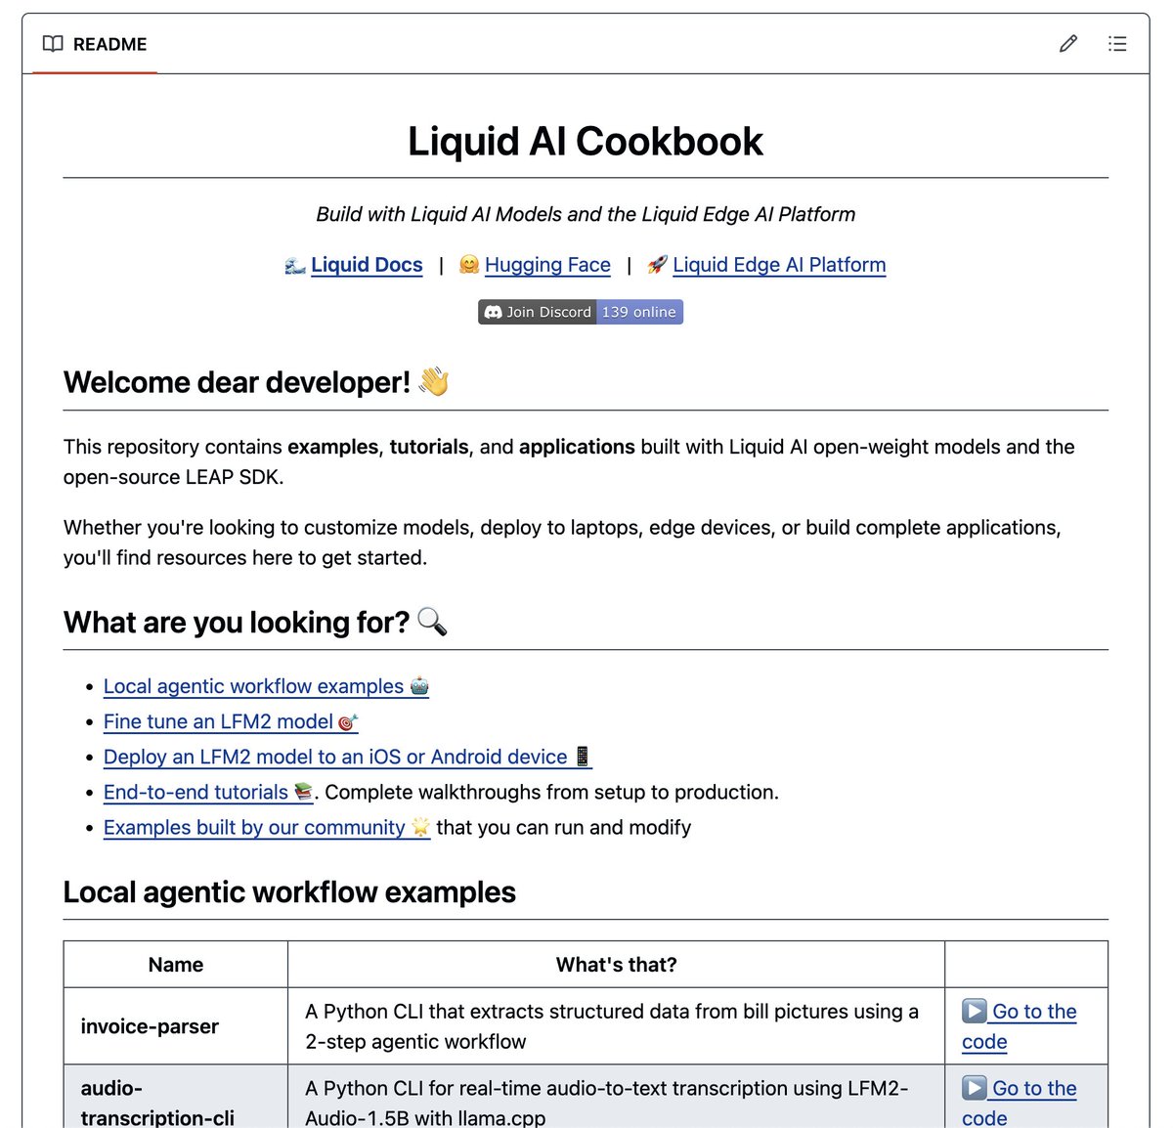Click the Discord logo on the badge
Image resolution: width=1173 pixels, height=1128 pixels.
pyautogui.click(x=494, y=312)
